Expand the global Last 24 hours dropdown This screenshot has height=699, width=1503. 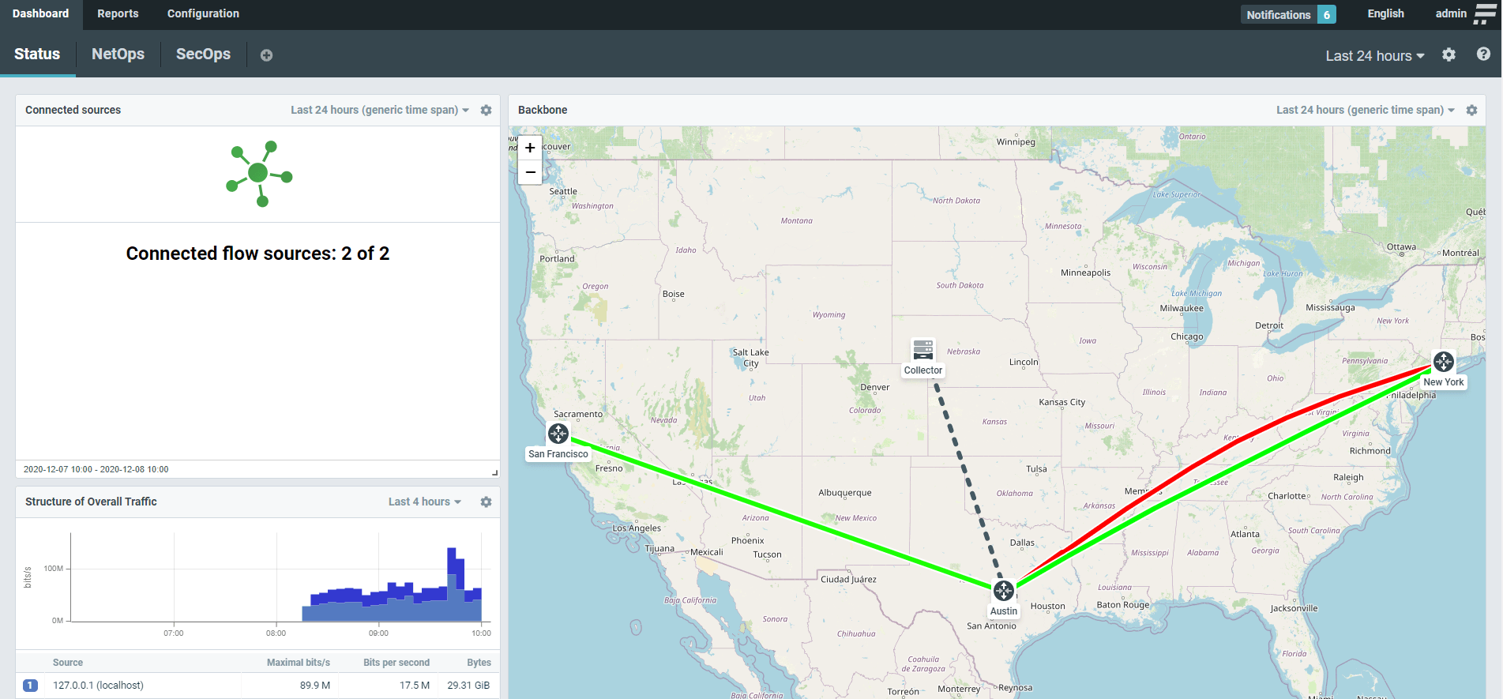tap(1374, 55)
